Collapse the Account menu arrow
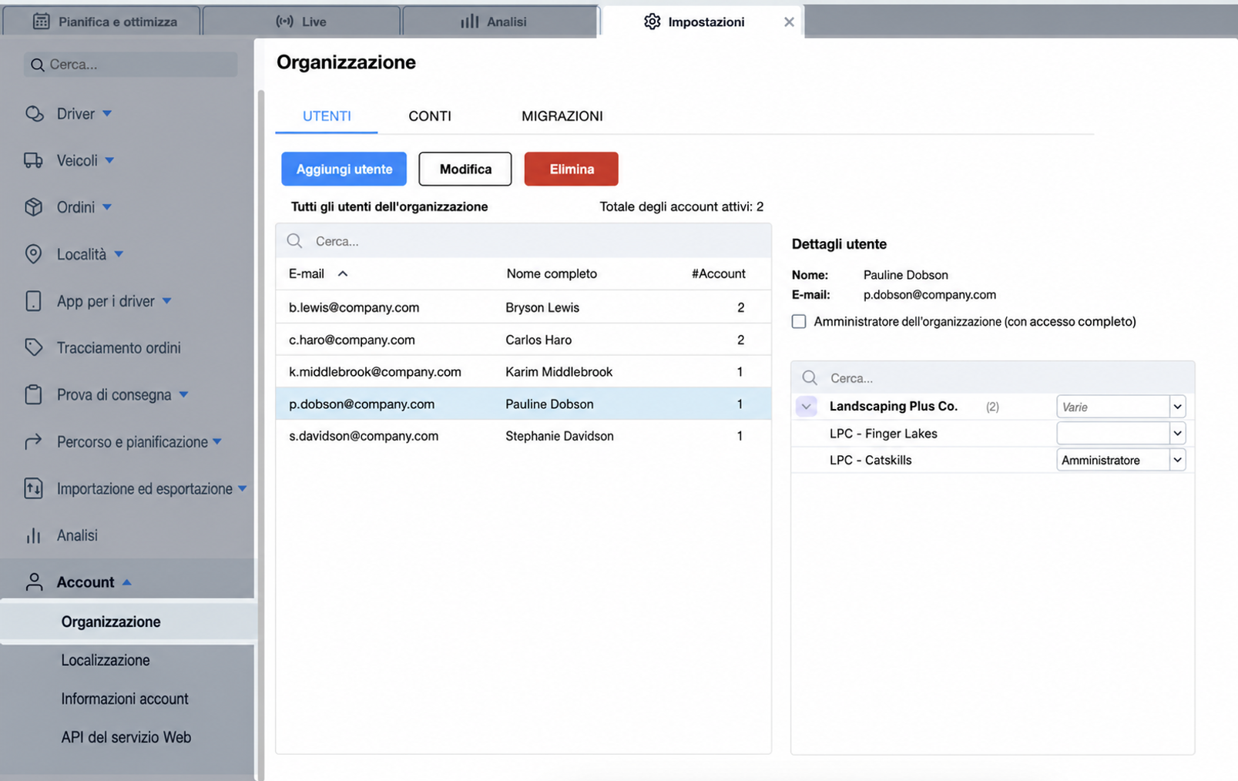This screenshot has height=781, width=1238. click(x=127, y=582)
